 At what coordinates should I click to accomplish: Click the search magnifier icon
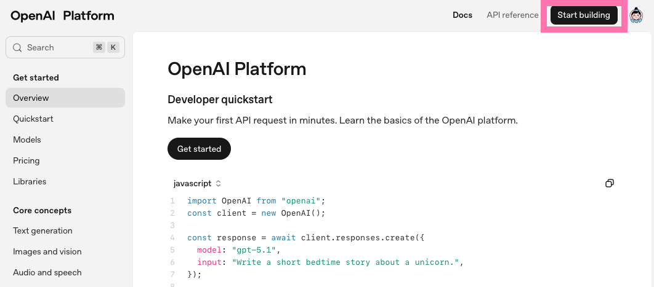click(x=17, y=47)
